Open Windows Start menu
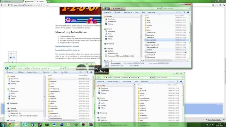The image size is (226, 127). [x=3, y=125]
